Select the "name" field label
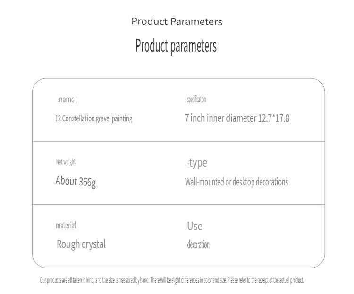This screenshot has height=294, width=354. 67,100
